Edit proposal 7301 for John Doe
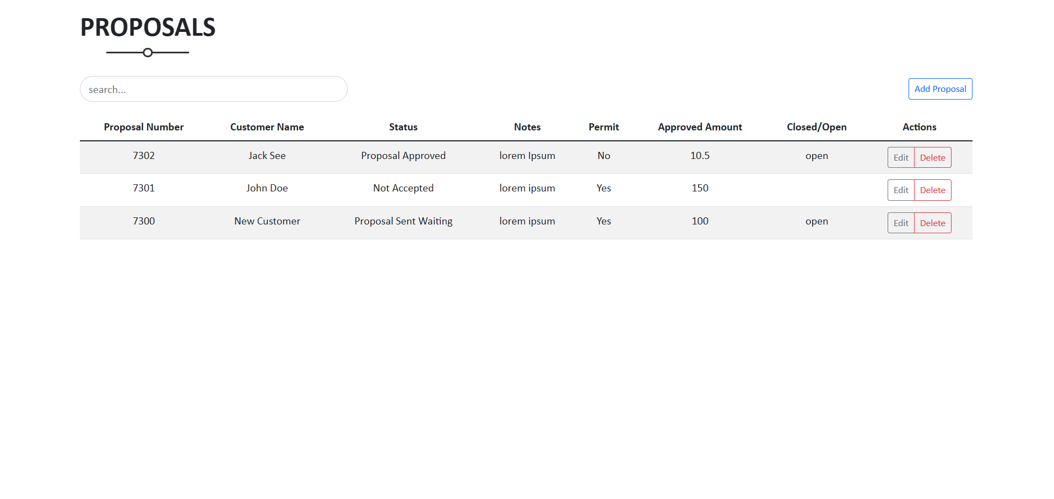The height and width of the screenshot is (499, 1054). (901, 190)
